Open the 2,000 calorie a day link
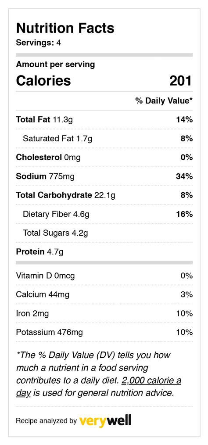 [98, 387]
